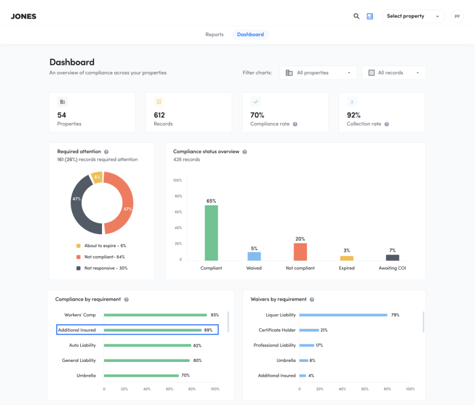Click 'About to expire – 6%' legend text
Screen dimensions: 475x405
click(x=105, y=246)
